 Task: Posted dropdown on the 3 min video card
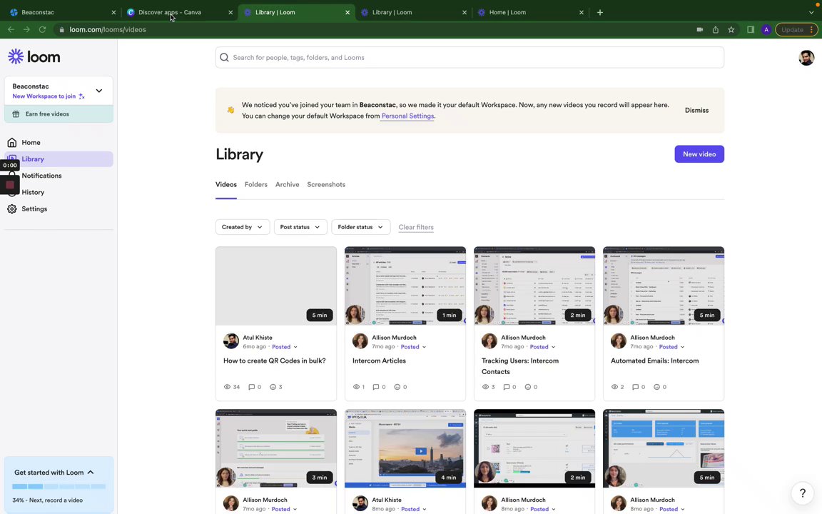pyautogui.click(x=284, y=509)
